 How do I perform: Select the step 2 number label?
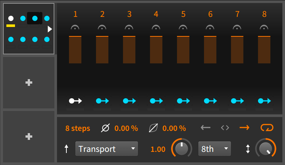point(102,14)
